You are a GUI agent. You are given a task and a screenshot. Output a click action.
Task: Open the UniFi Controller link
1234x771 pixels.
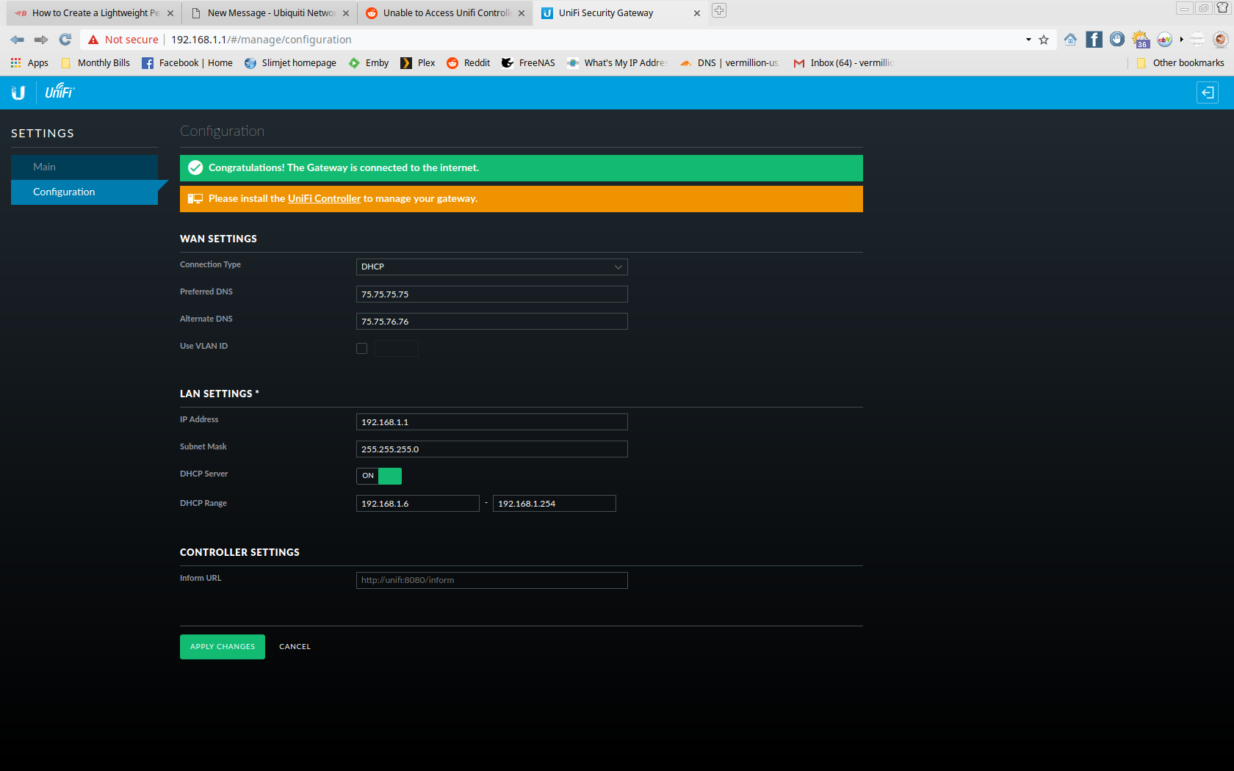pyautogui.click(x=324, y=199)
